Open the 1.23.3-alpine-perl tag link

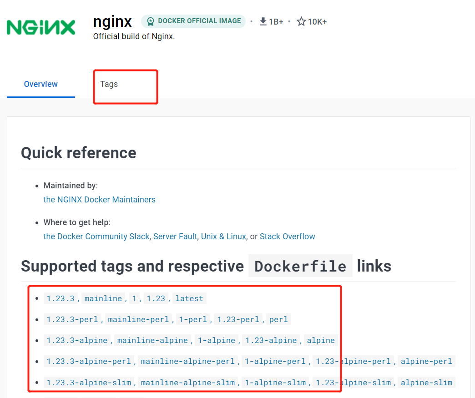[x=89, y=361]
